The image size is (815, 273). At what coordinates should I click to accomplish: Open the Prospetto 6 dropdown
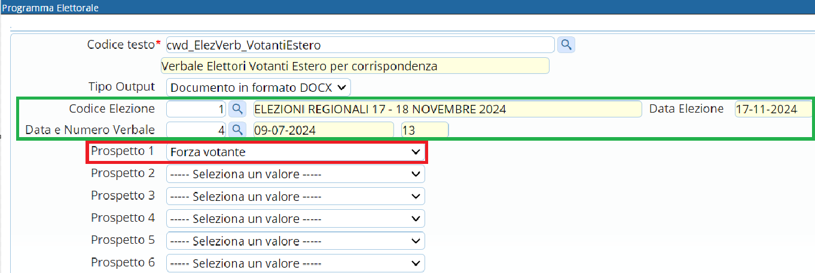click(295, 262)
